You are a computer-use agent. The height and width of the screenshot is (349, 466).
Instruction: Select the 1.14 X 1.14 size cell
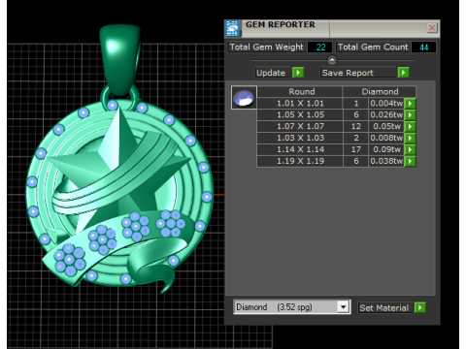(300, 149)
